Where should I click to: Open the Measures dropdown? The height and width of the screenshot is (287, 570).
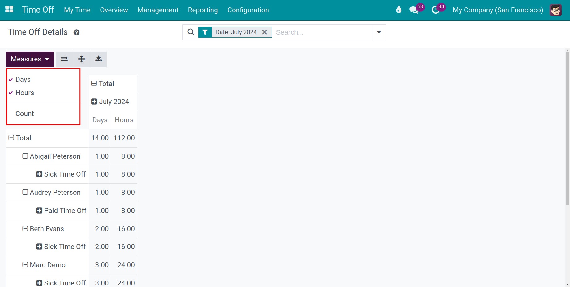[30, 59]
